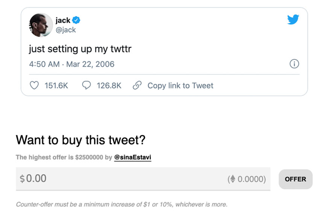This screenshot has height=218, width=327.
Task: Click the display name "jack"
Action: pos(63,20)
